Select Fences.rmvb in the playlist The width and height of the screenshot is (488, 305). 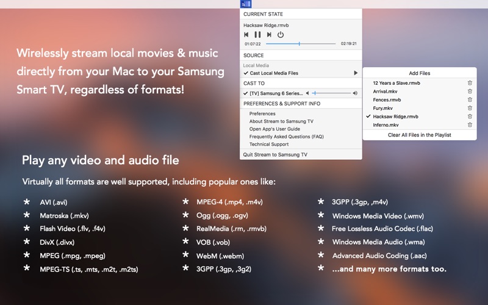click(387, 100)
